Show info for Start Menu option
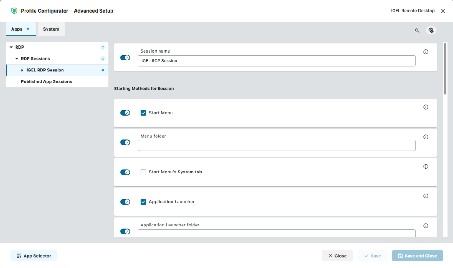The height and width of the screenshot is (268, 453). pyautogui.click(x=426, y=107)
